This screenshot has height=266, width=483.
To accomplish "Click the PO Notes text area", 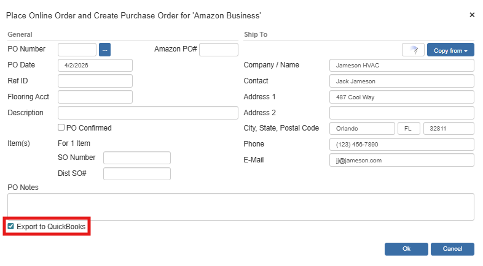I will [x=240, y=207].
